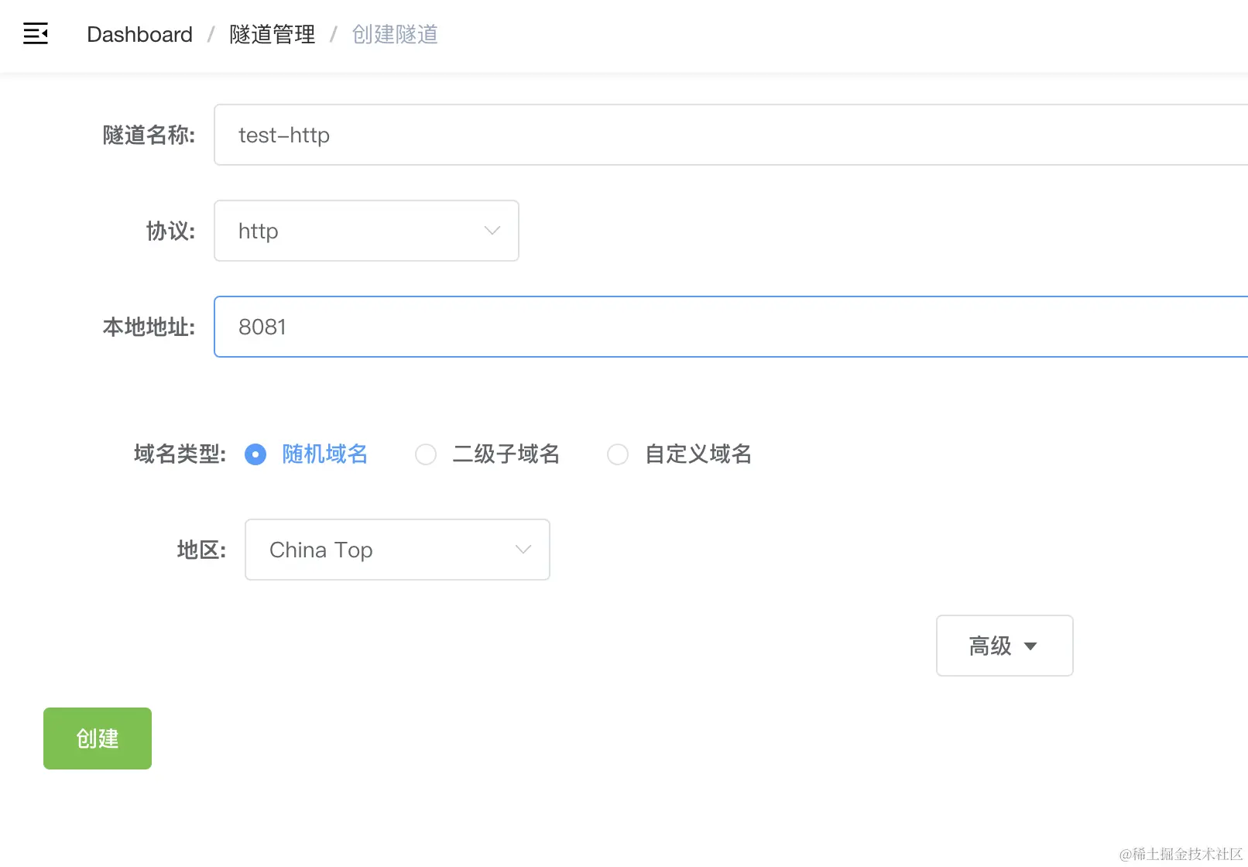Image resolution: width=1248 pixels, height=867 pixels.
Task: Open the http protocol dropdown
Action: [x=366, y=230]
